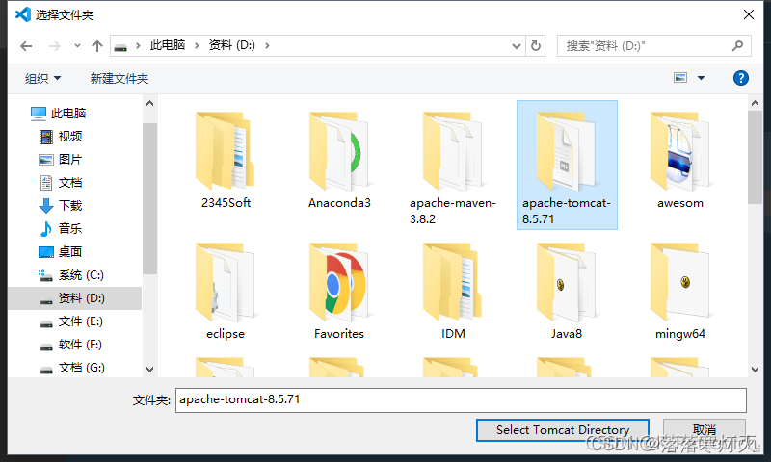Select the apache-tomcat-8.5.71 folder
This screenshot has width=771, height=462.
567,165
